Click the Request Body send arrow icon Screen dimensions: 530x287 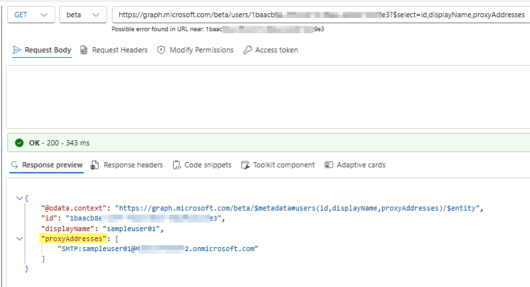(x=17, y=50)
